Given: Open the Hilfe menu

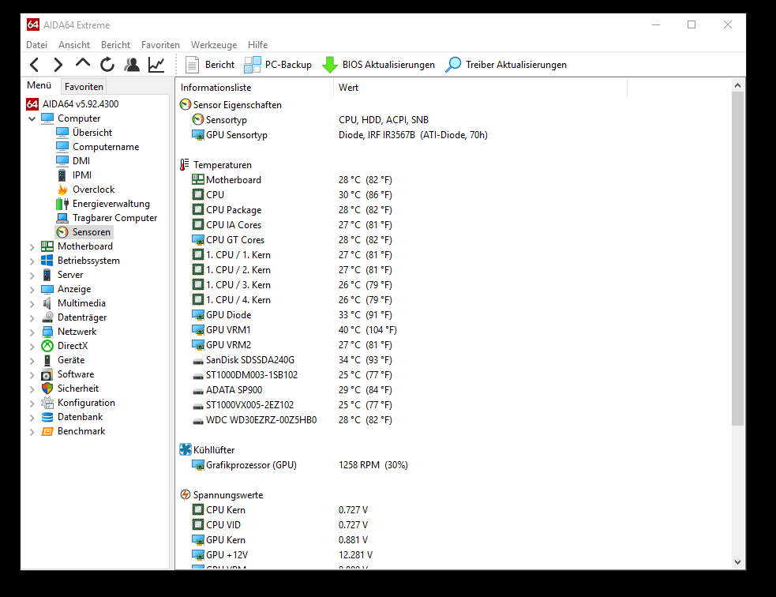Looking at the screenshot, I should 258,44.
